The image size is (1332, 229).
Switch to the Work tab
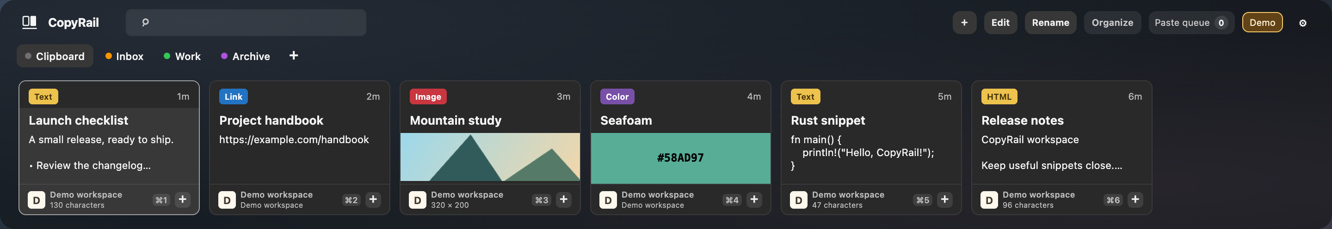[182, 56]
